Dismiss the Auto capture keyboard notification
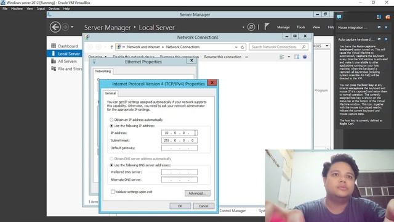This screenshot has height=222, width=394. [386, 39]
